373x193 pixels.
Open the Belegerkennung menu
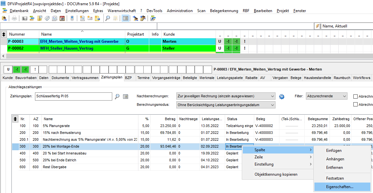click(224, 11)
